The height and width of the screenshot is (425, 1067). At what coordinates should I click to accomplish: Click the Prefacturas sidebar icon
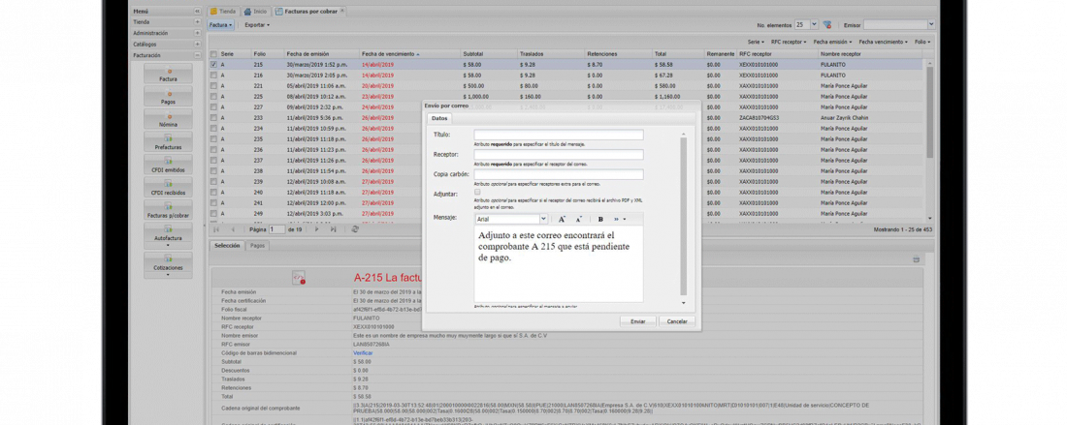coord(168,142)
